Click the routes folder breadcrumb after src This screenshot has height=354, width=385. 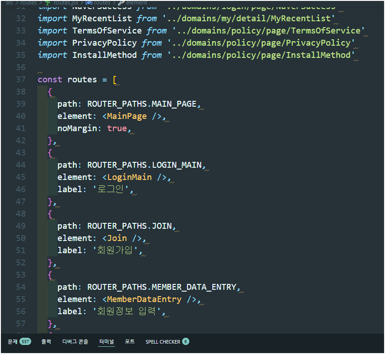(x=28, y=3)
